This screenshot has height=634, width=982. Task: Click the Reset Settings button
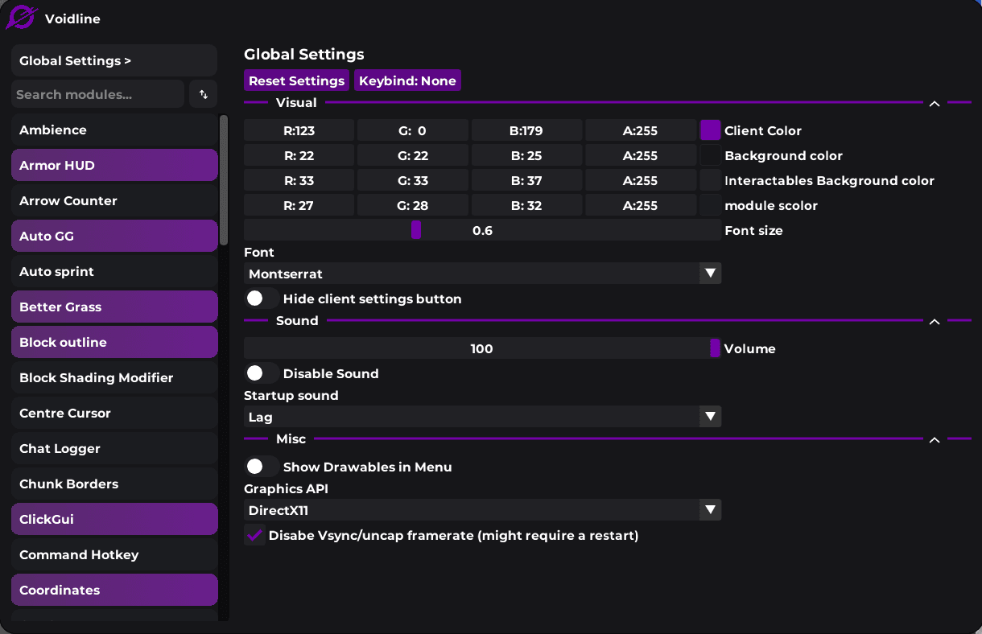coord(296,80)
